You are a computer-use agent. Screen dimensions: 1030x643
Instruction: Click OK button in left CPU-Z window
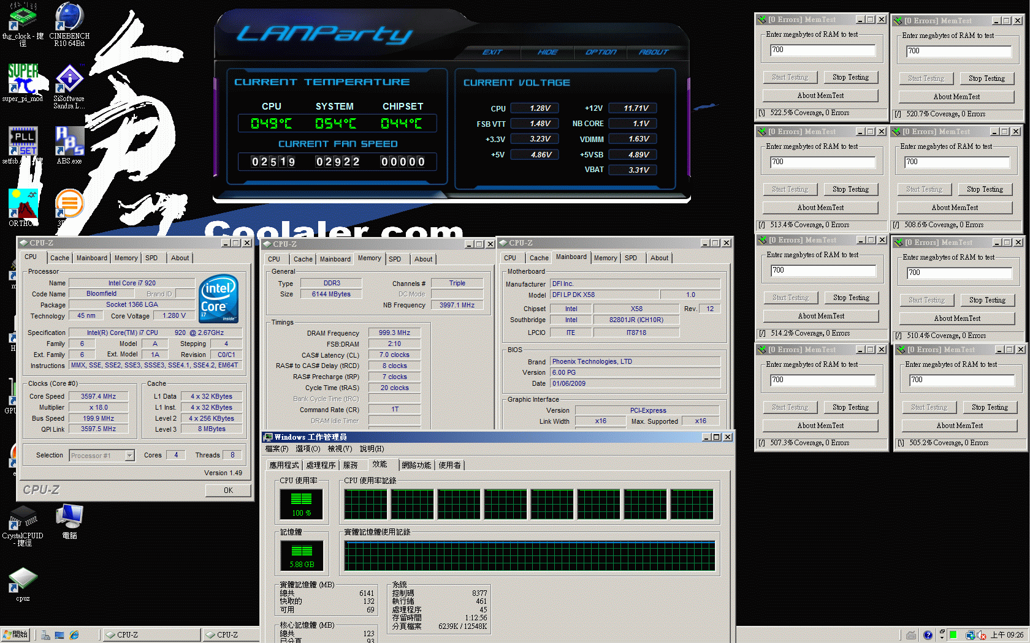click(228, 491)
